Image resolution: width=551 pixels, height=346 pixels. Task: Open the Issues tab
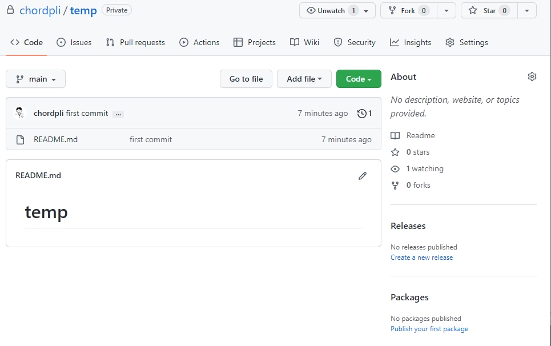click(74, 42)
